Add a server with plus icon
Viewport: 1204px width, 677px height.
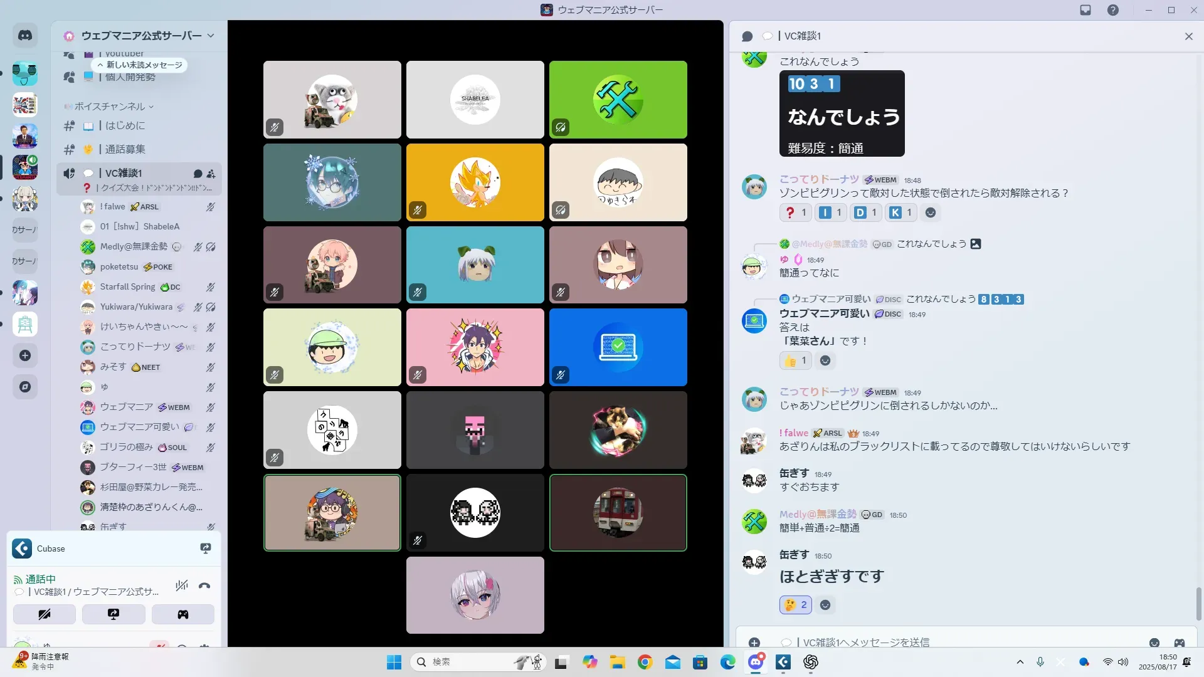(x=25, y=355)
